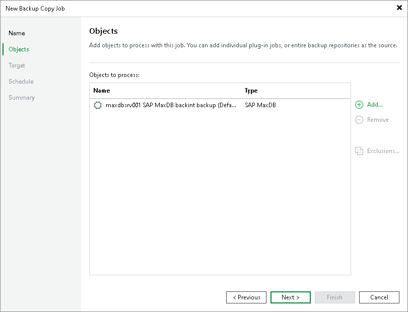Click the Remove minus icon
The height and width of the screenshot is (312, 408).
point(359,120)
